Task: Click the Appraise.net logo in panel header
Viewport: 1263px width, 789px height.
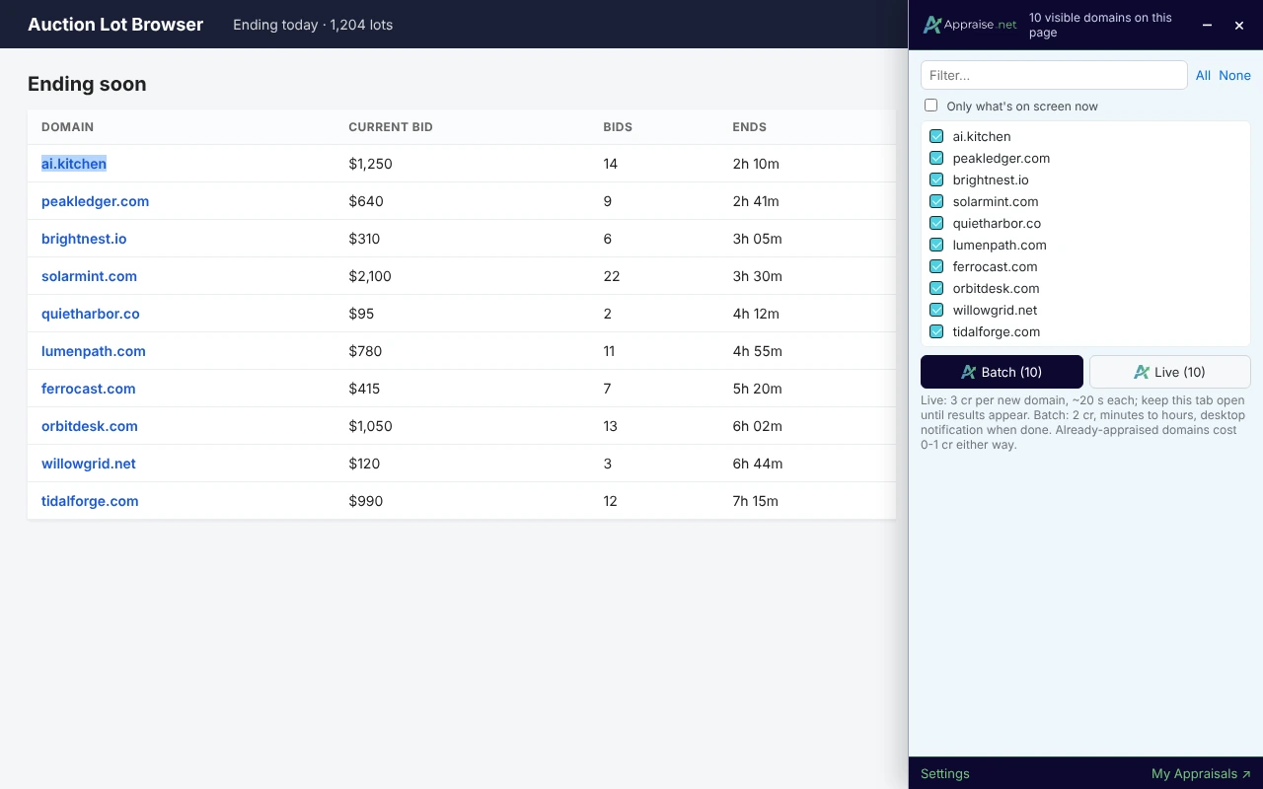Action: click(x=969, y=25)
